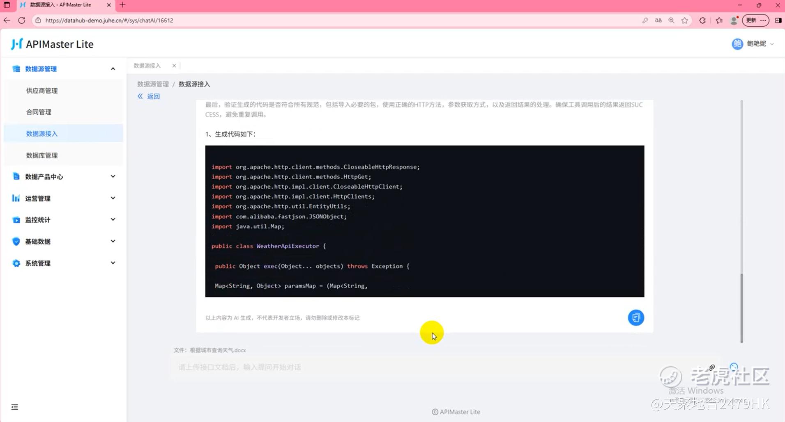Open the browser extensions puzzle icon
785x422 pixels.
702,20
